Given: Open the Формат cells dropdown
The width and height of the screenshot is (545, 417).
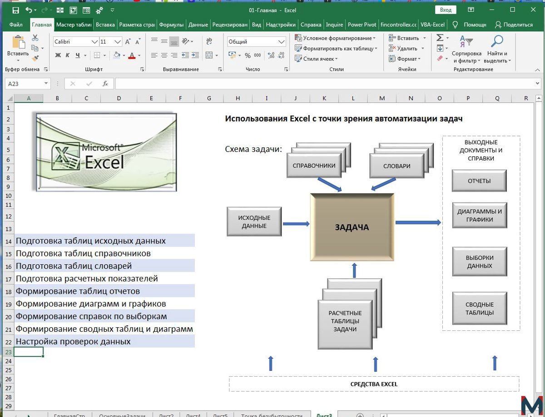Looking at the screenshot, I should pyautogui.click(x=405, y=59).
